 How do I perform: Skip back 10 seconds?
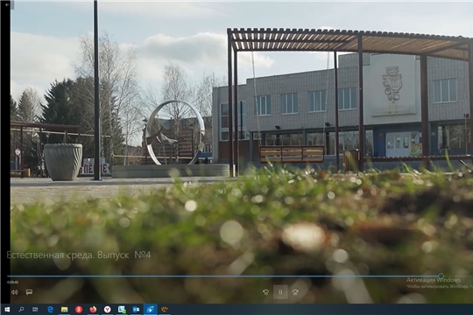(265, 291)
